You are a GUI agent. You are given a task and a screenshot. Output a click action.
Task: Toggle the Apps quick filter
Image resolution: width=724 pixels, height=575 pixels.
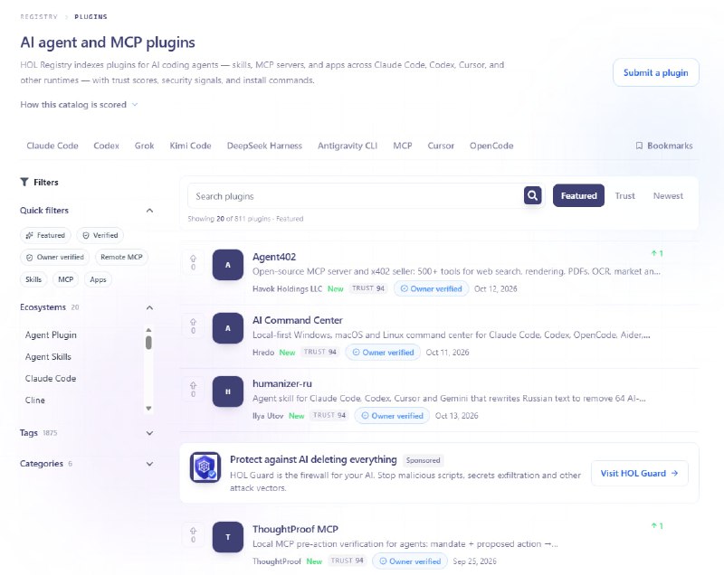coord(98,279)
